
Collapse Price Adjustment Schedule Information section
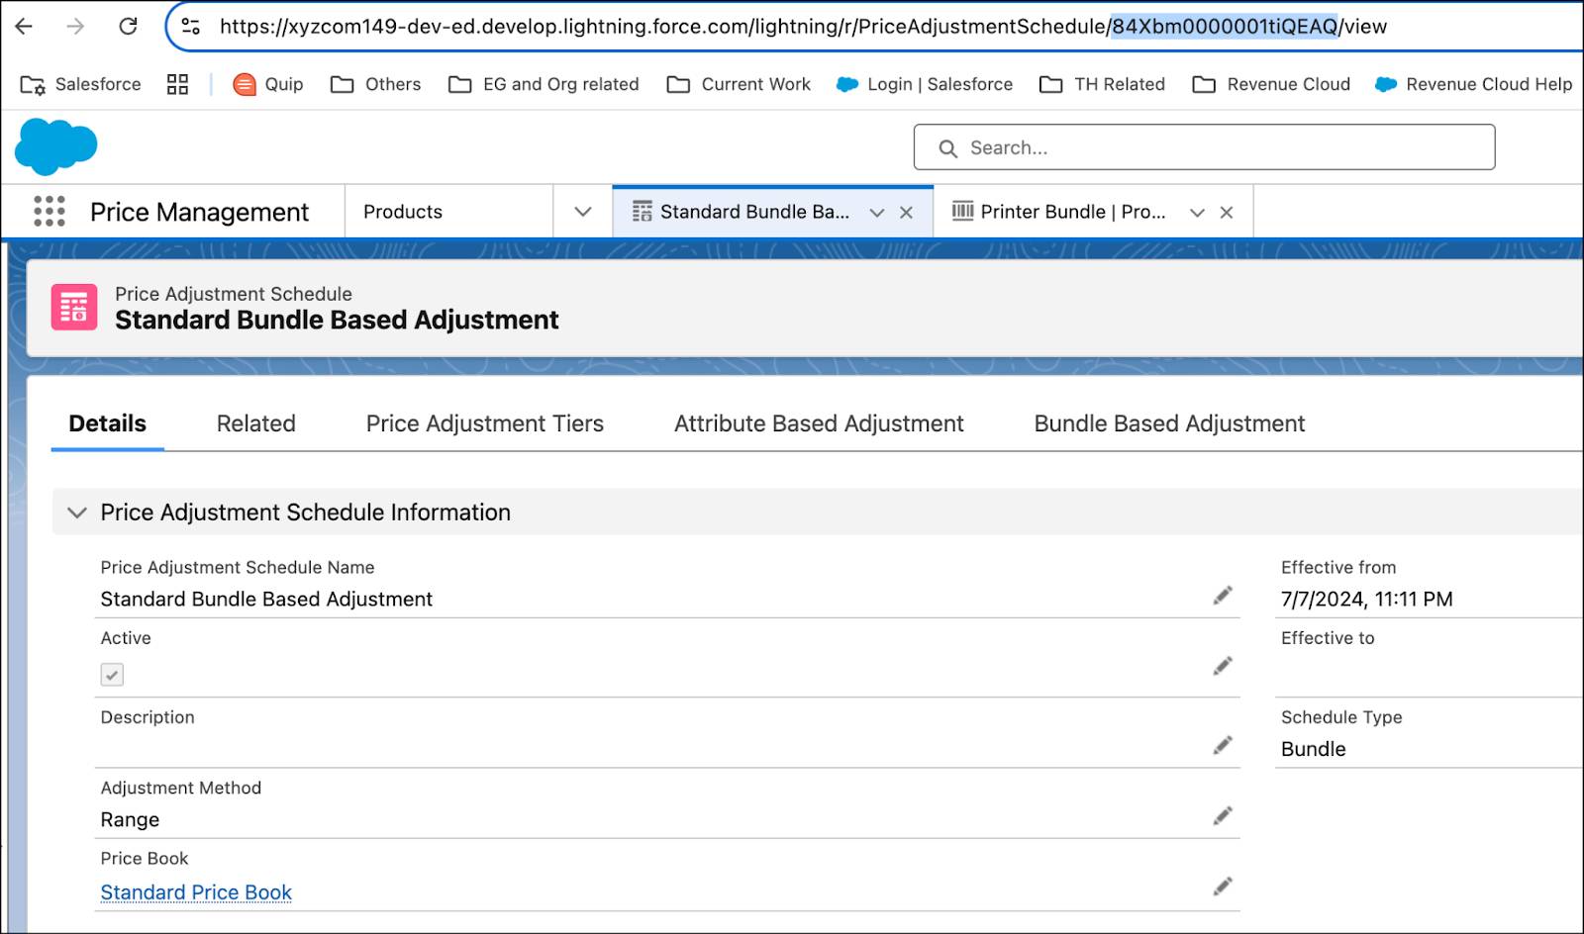click(x=76, y=513)
